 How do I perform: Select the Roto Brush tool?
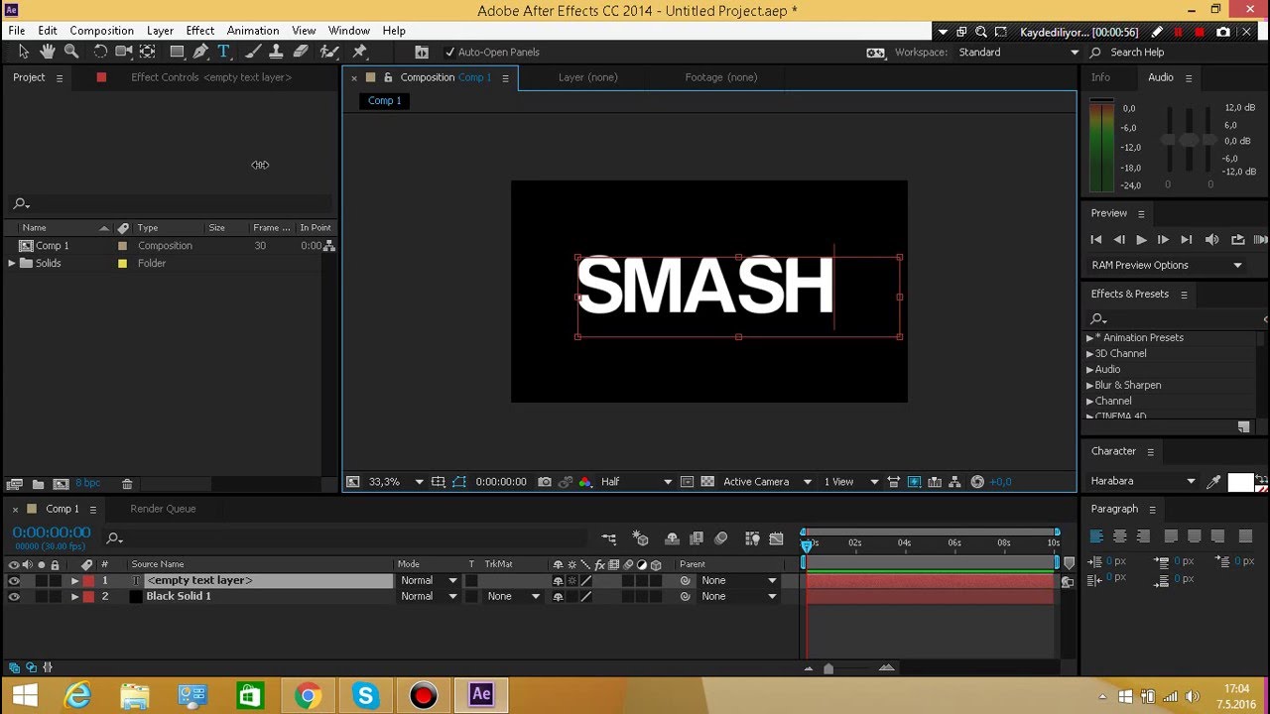coord(330,52)
